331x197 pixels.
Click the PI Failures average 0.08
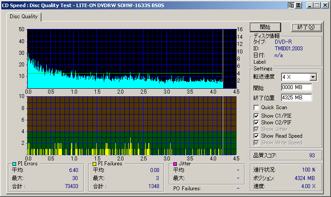tap(155, 170)
